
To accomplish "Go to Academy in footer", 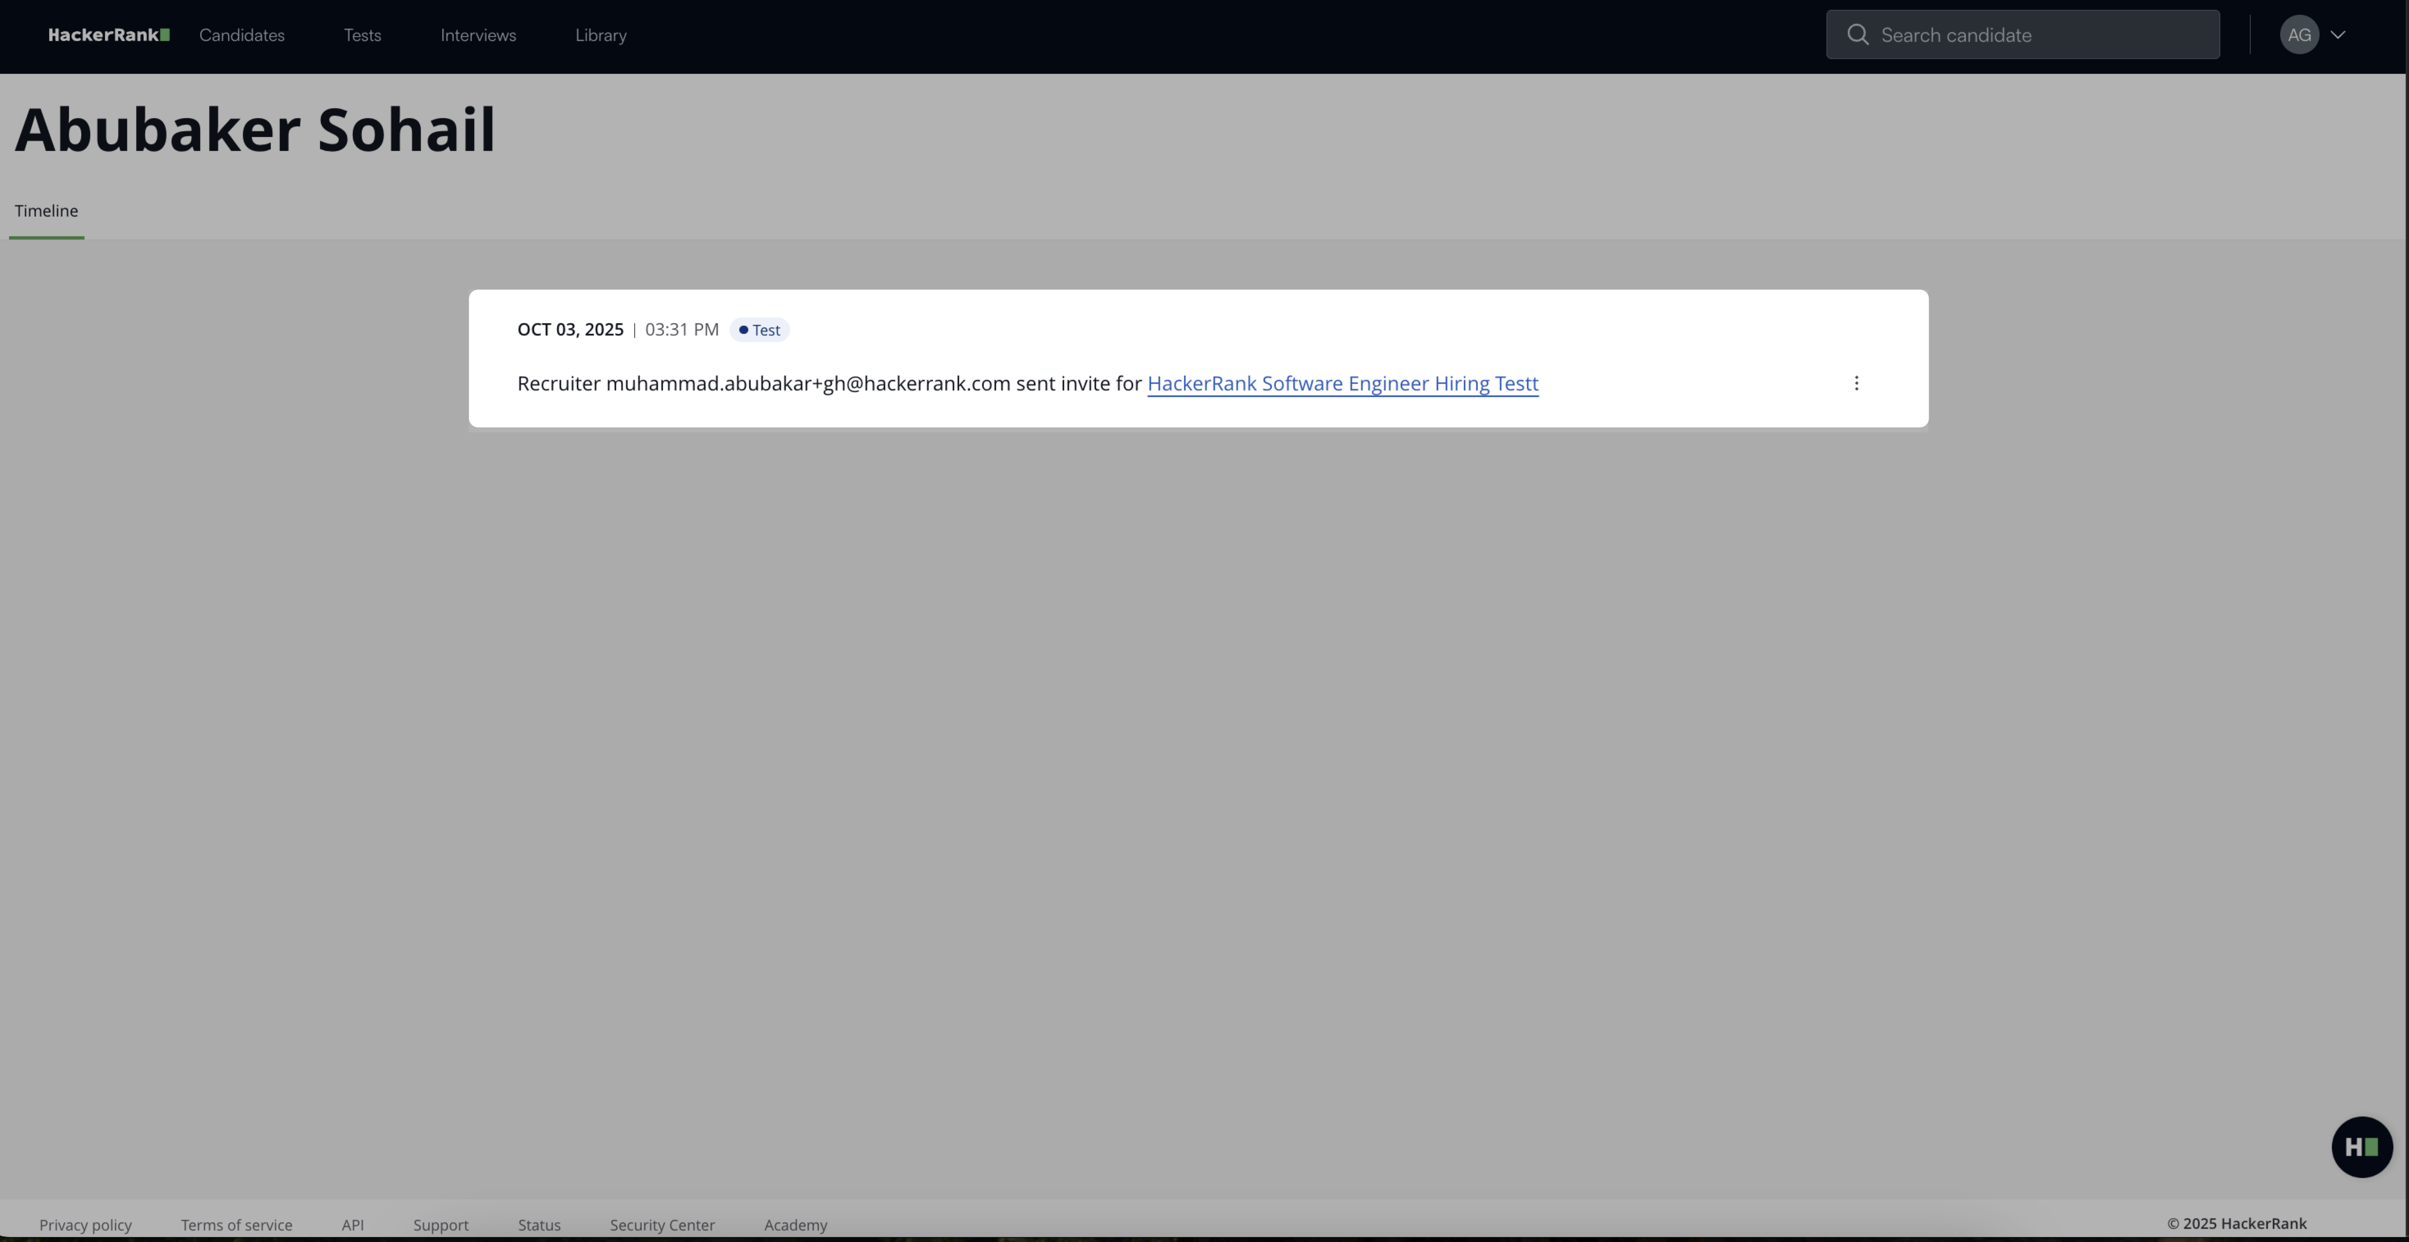I will pos(795,1225).
